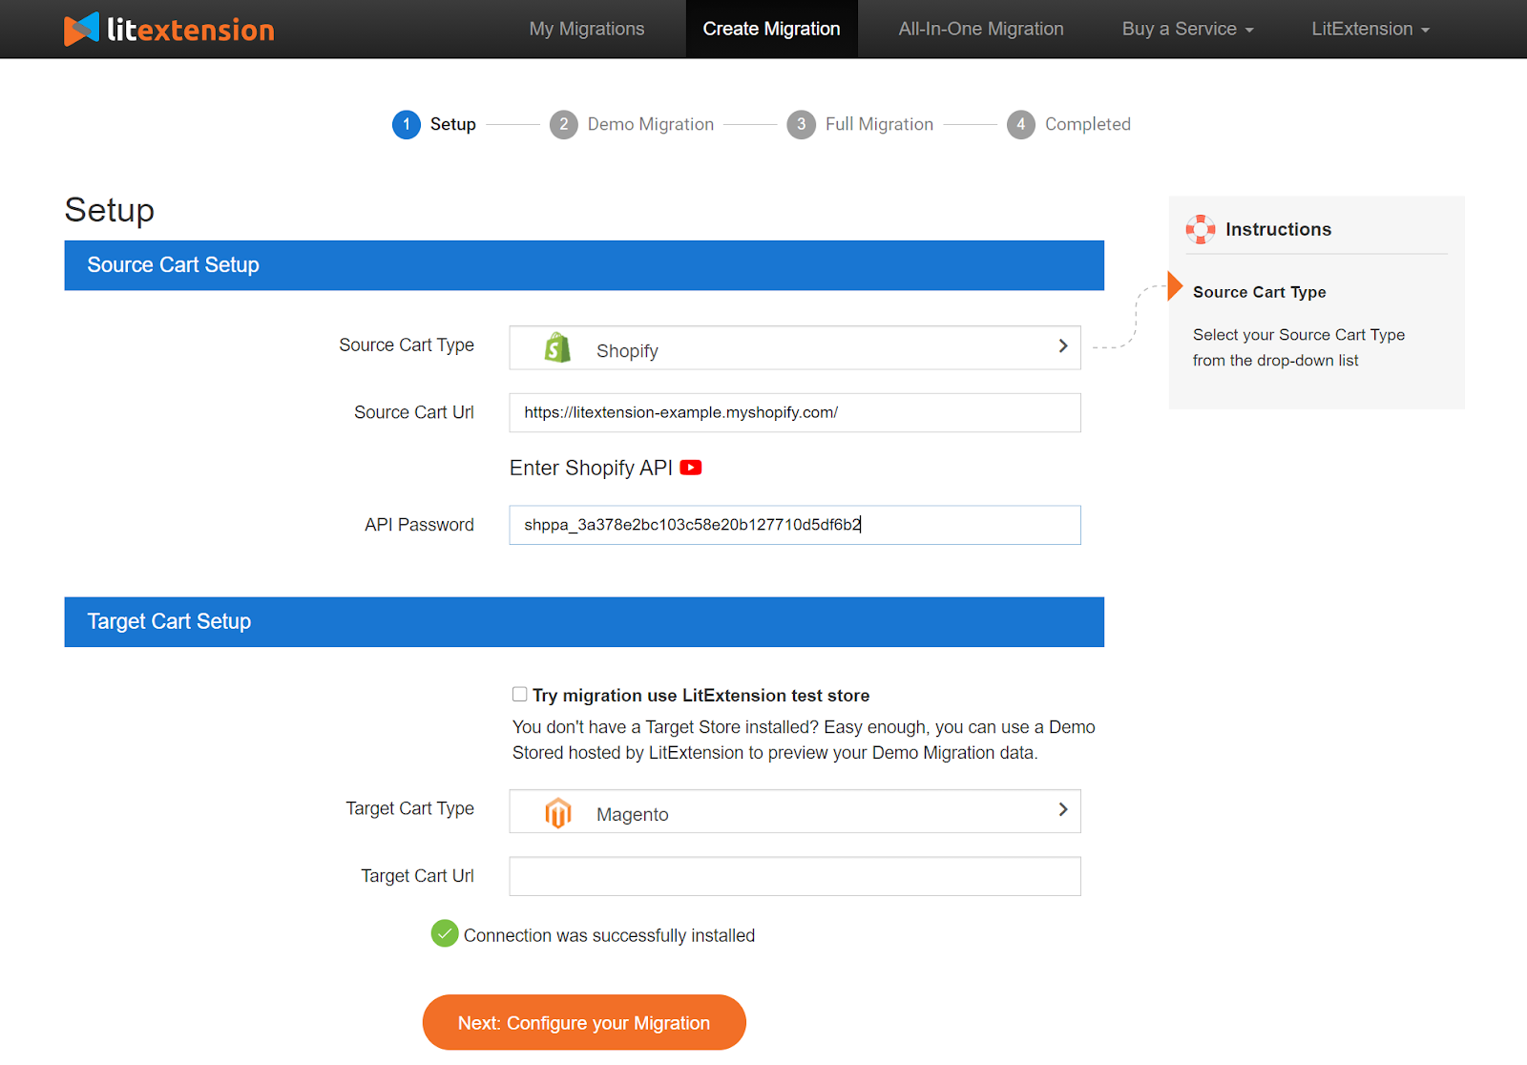Image resolution: width=1527 pixels, height=1065 pixels.
Task: Click step 3 Full Migration circle
Action: (x=802, y=124)
